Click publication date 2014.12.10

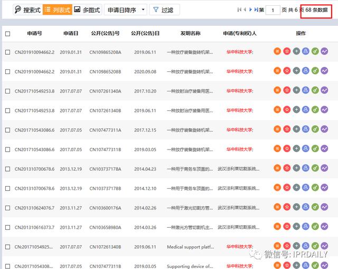(145, 189)
